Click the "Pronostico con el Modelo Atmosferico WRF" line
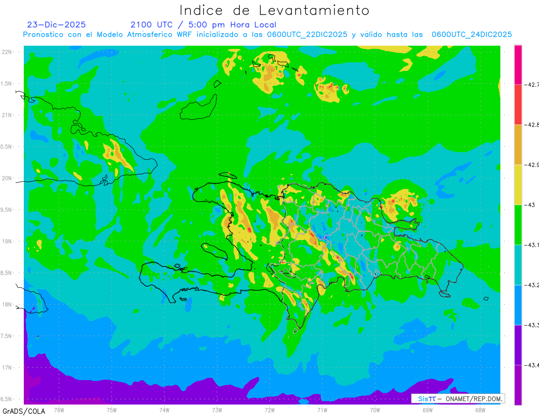 coord(267,35)
